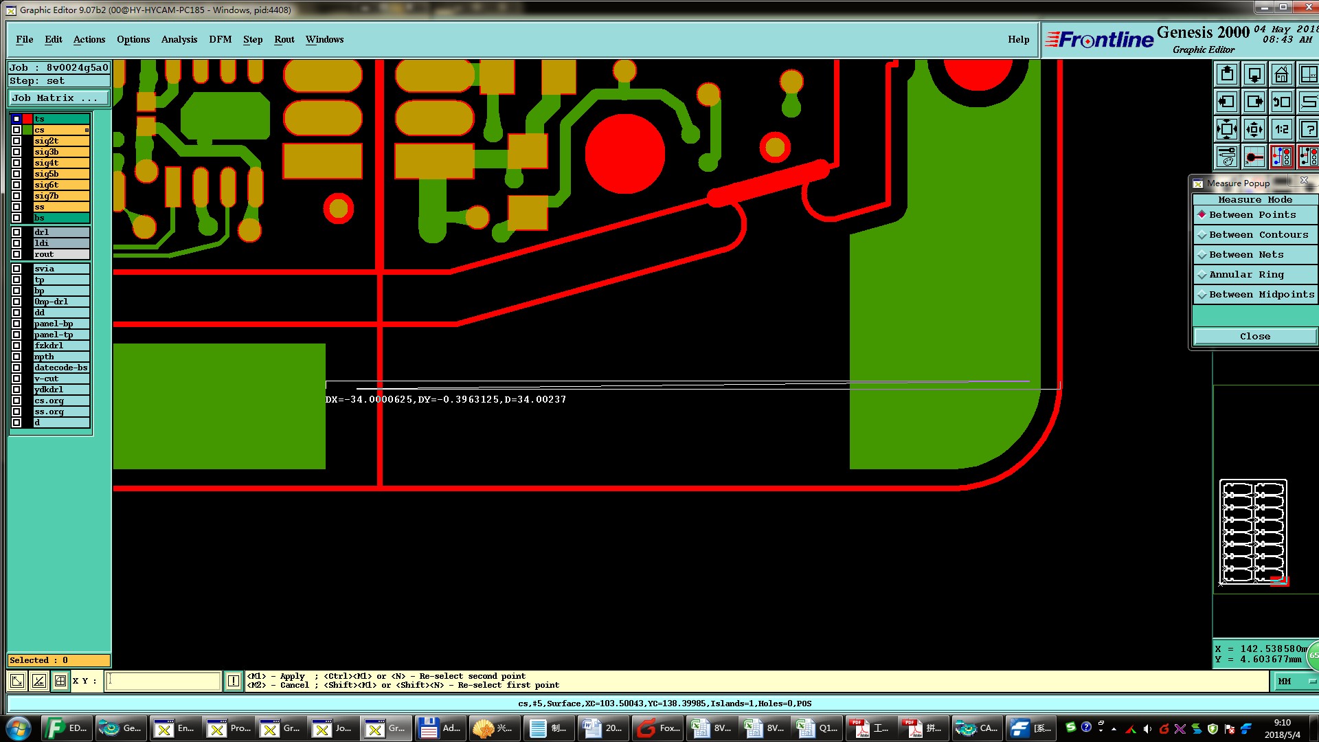Image resolution: width=1319 pixels, height=742 pixels.
Task: Click the exclamation mark apply icon
Action: pyautogui.click(x=234, y=681)
